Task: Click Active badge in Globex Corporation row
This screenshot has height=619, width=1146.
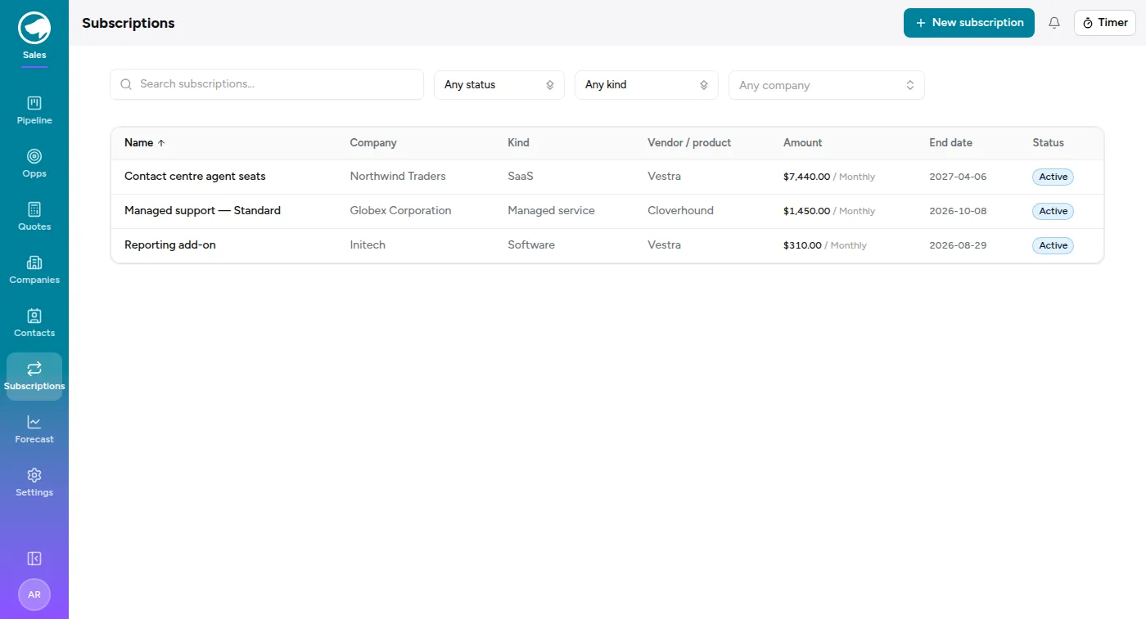Action: click(1053, 211)
